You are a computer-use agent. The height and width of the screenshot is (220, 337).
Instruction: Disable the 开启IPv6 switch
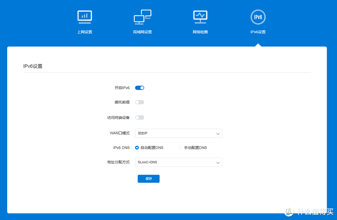pyautogui.click(x=139, y=88)
